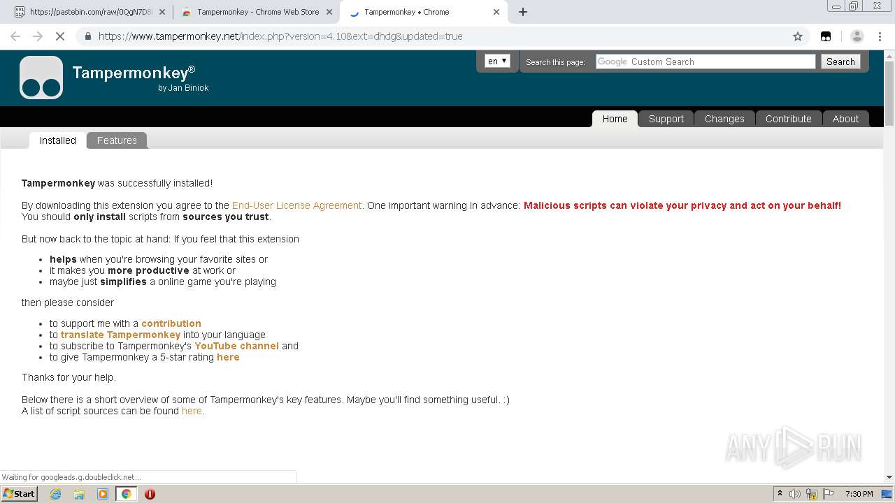Screen dimensions: 895x503
Task: Select Chrome icon in taskbar
Action: tap(127, 494)
